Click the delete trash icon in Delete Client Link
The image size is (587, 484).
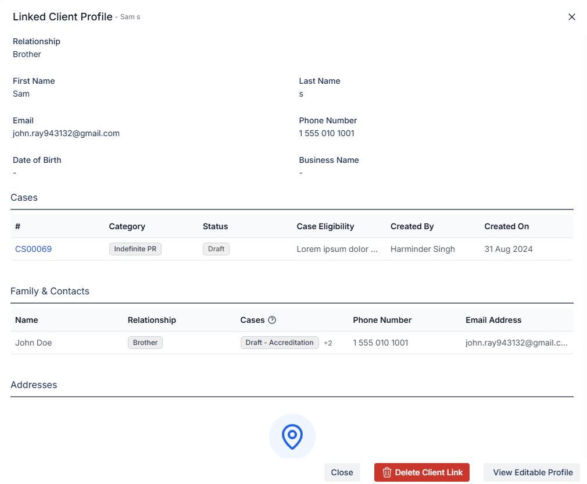pos(387,472)
